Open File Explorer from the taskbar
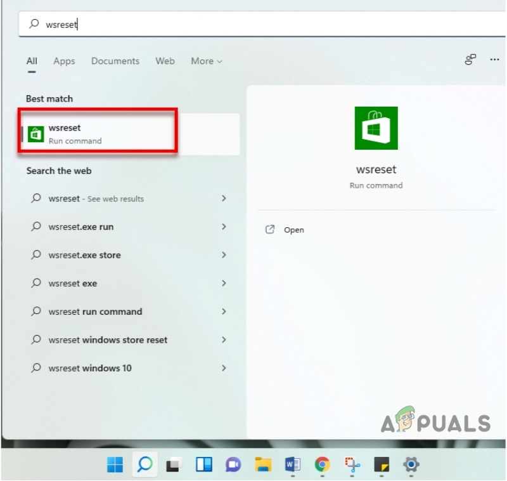507x481 pixels. pos(263,465)
